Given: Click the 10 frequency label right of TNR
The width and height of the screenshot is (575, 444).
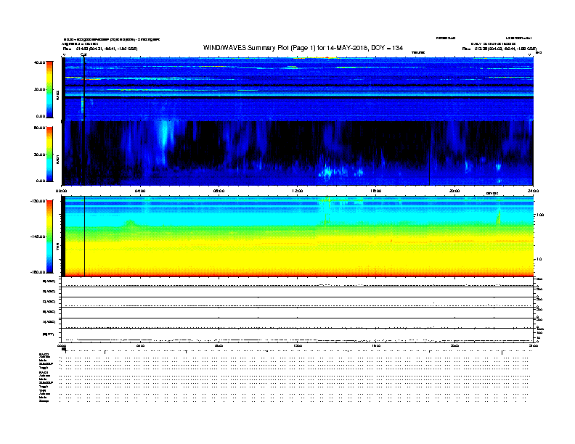Looking at the screenshot, I should tap(539, 260).
